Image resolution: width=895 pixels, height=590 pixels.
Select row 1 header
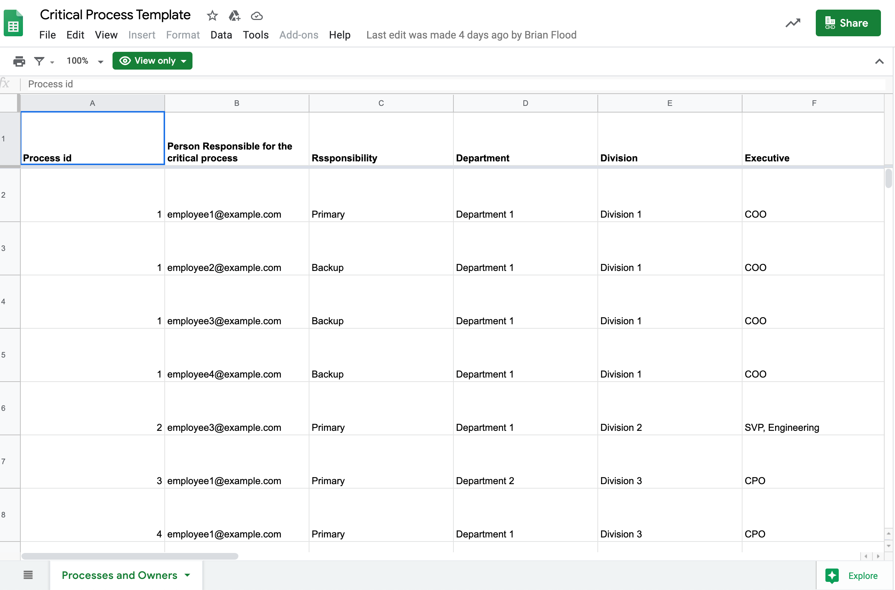(x=10, y=138)
